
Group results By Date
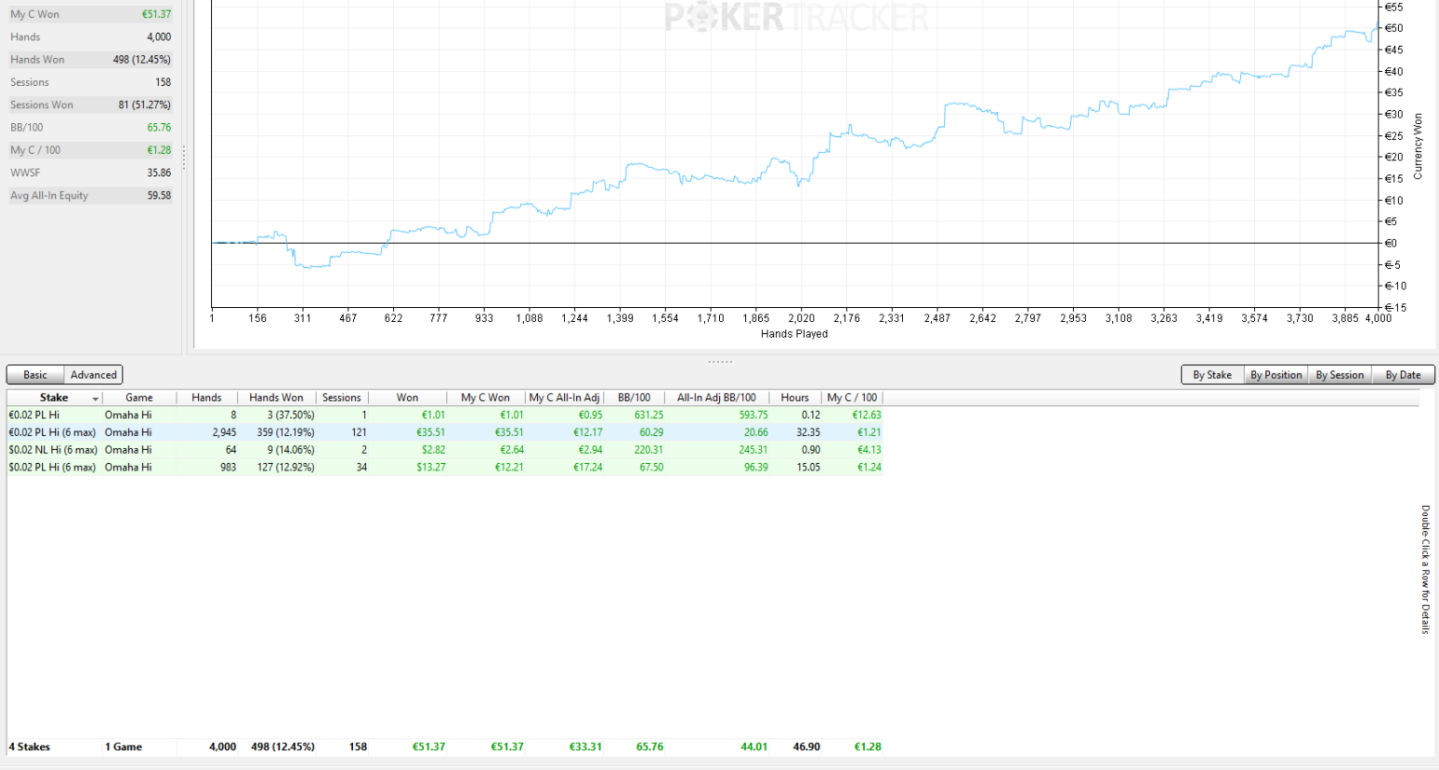pos(1403,375)
